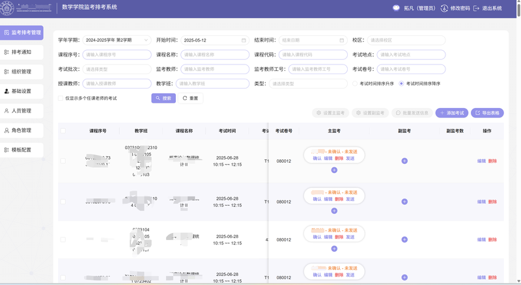Open 人员管理 sidebar menu
Viewport: 521px width, 285px height.
(21, 111)
